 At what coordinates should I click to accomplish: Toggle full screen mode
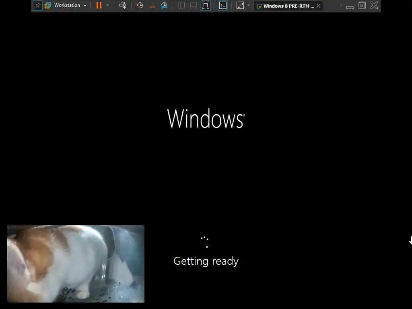pos(206,5)
